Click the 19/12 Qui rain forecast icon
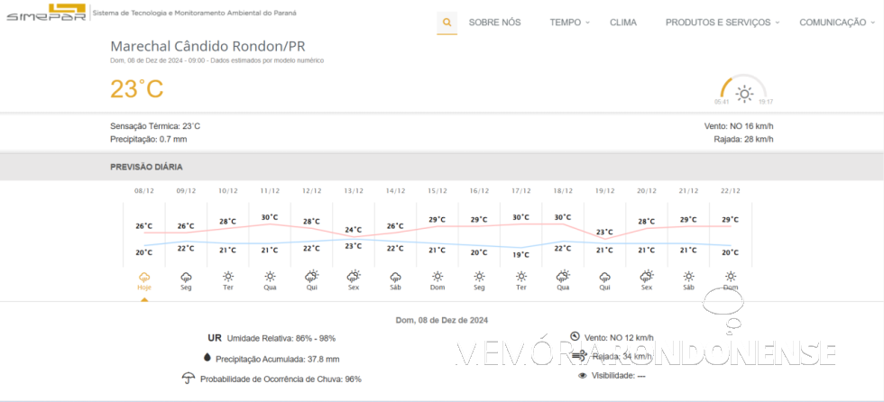 coord(604,277)
